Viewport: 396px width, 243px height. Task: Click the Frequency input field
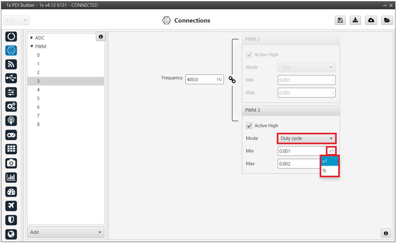(x=201, y=80)
